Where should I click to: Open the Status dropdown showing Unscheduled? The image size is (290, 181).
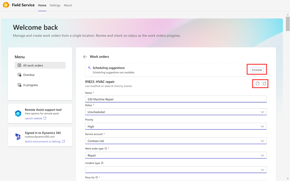tap(176, 112)
